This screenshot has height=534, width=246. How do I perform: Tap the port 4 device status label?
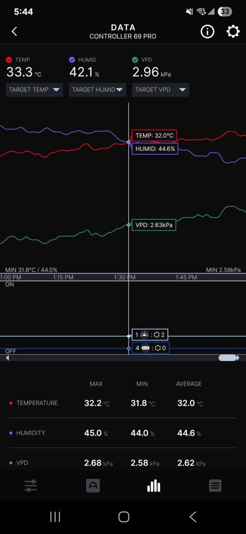[x=151, y=348]
